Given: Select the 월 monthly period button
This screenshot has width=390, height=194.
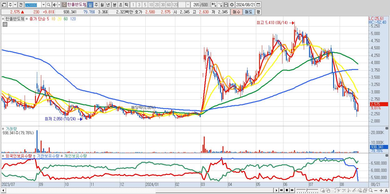Looking at the screenshot, I should [102, 5].
